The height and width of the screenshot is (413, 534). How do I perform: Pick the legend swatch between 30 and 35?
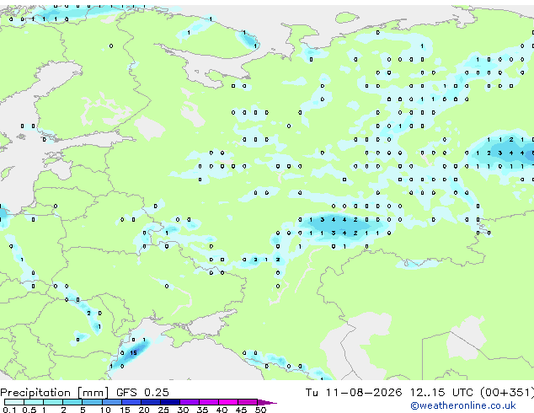(190, 402)
